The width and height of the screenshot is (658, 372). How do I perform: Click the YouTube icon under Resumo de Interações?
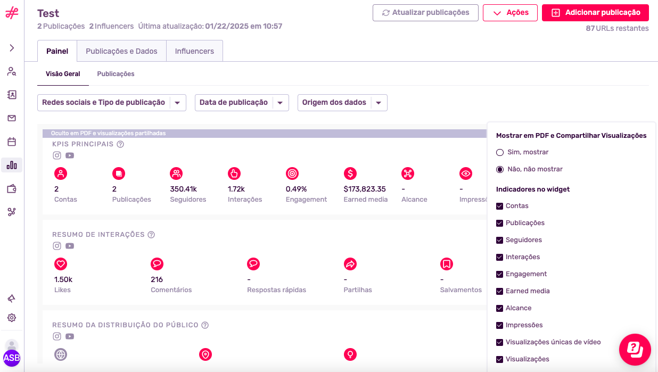click(x=70, y=246)
